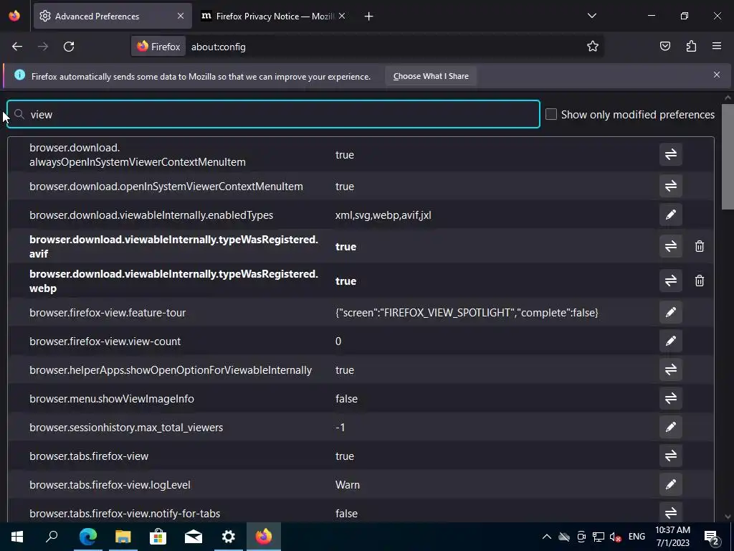Reload the current page
Image resolution: width=734 pixels, height=551 pixels.
coord(69,47)
